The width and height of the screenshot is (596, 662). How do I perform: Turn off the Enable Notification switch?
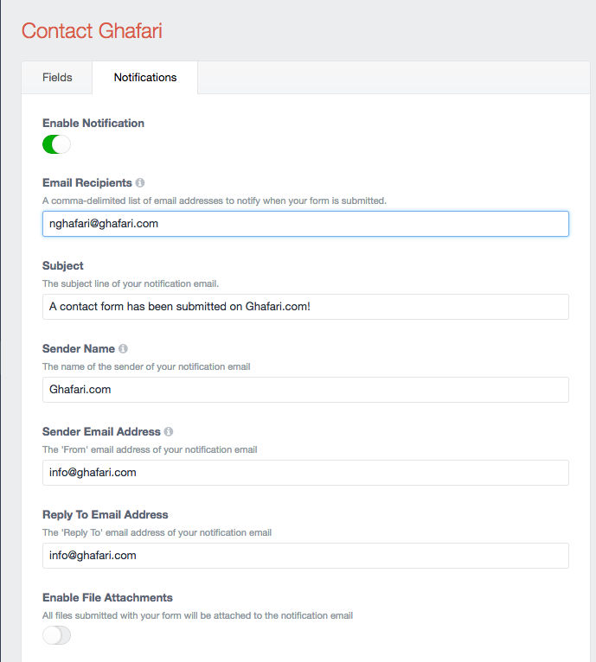click(56, 144)
